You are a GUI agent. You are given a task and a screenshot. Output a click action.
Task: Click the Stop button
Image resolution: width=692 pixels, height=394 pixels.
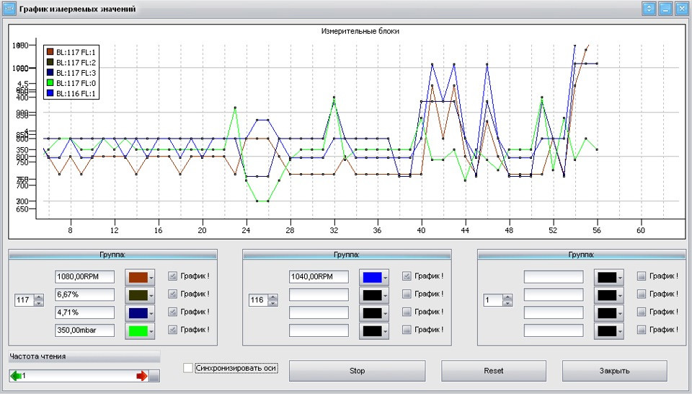click(357, 371)
